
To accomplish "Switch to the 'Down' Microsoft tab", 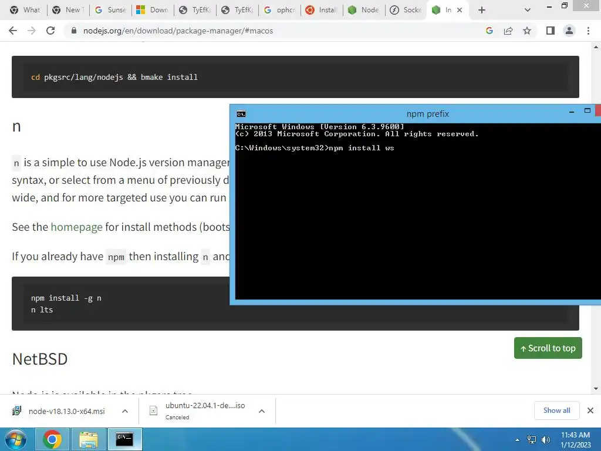I will pyautogui.click(x=153, y=10).
